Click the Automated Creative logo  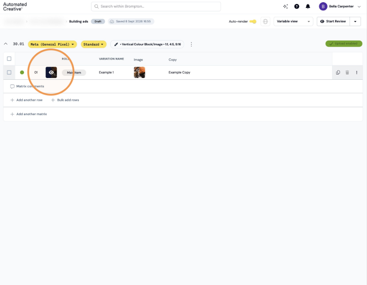coord(15,7)
